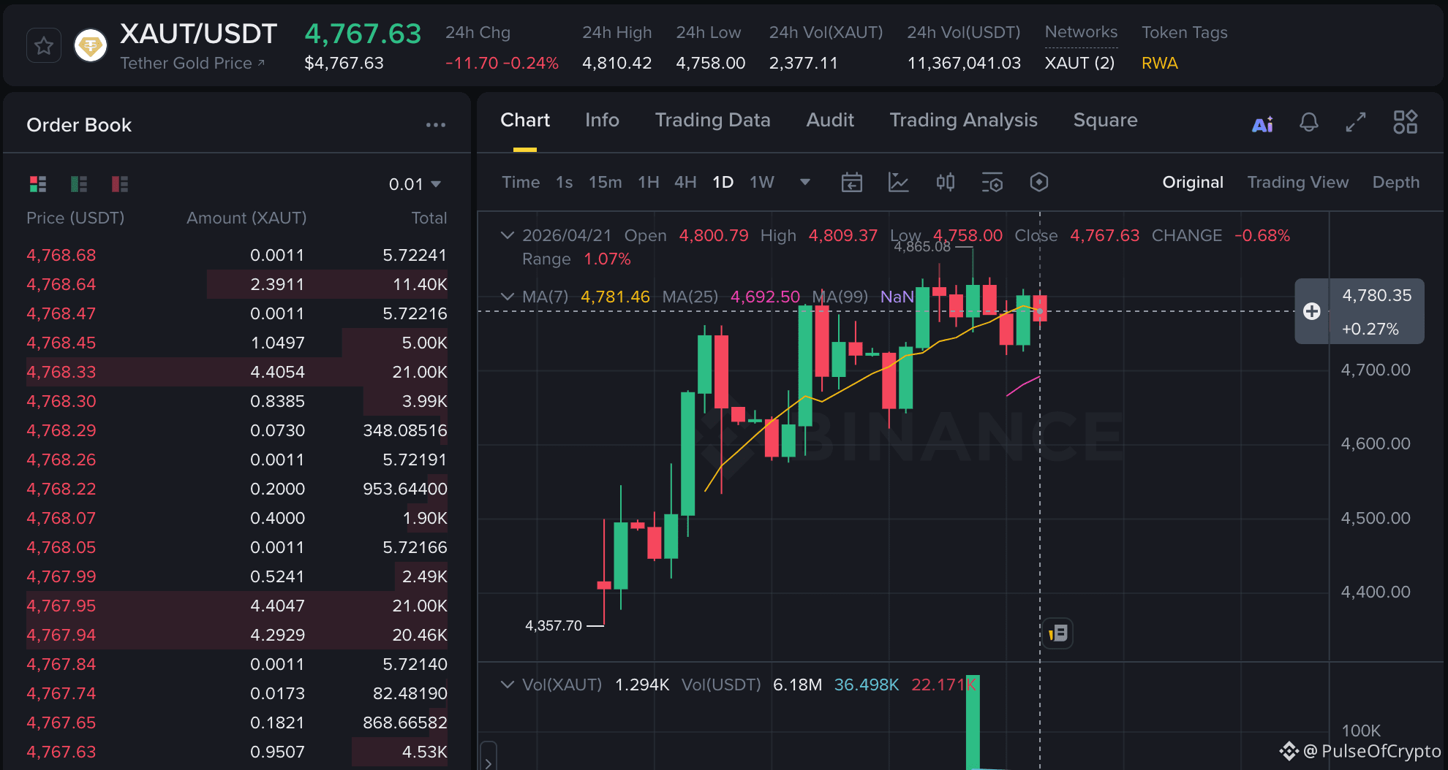
Task: Open the 0.01 price precision dropdown
Action: point(415,184)
